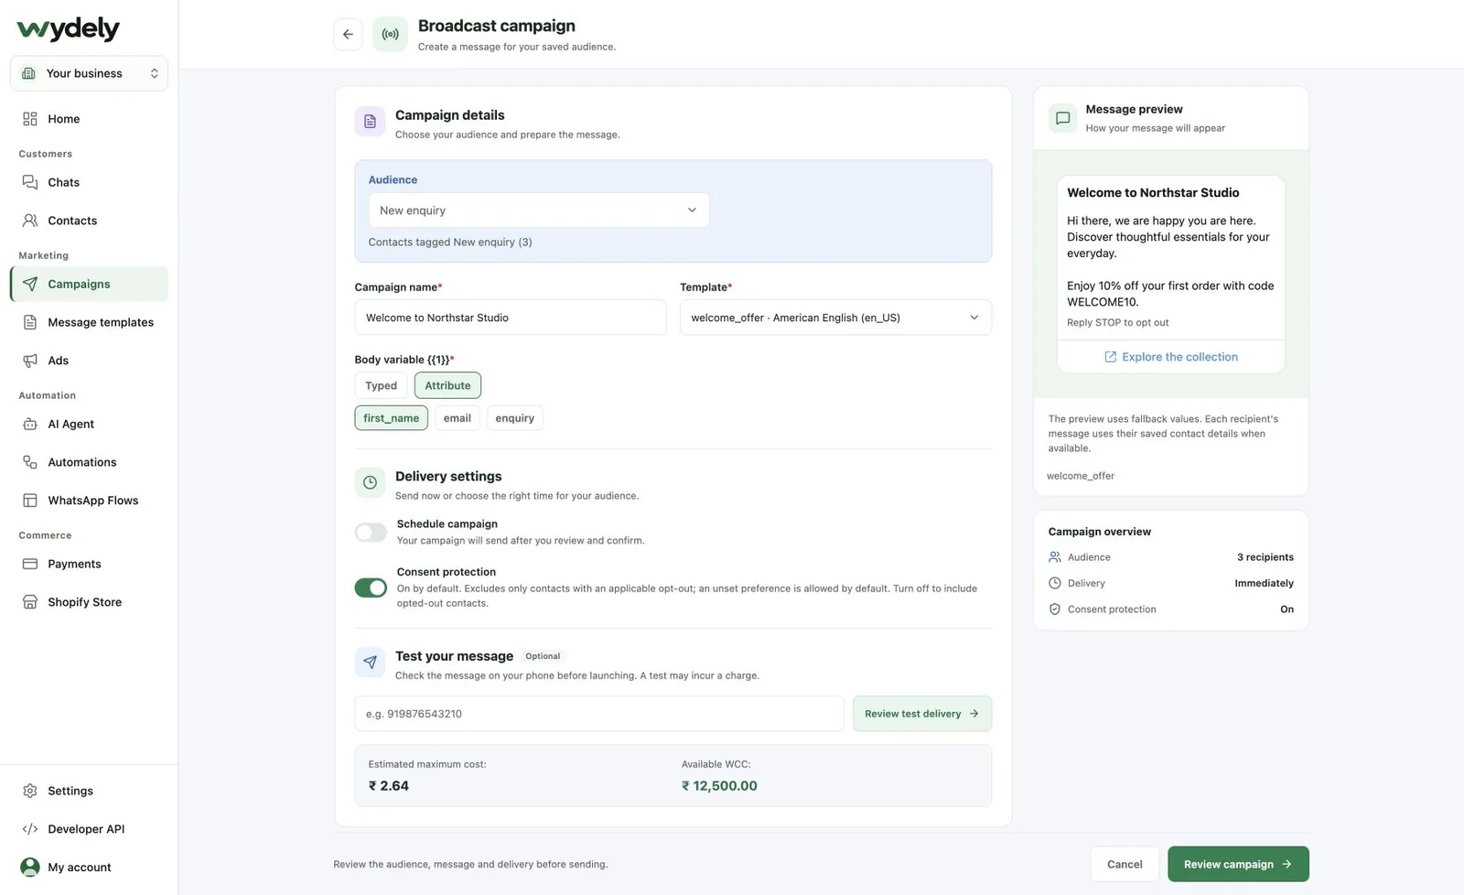Click the wydely logo
The height and width of the screenshot is (895, 1464).
pos(69,29)
